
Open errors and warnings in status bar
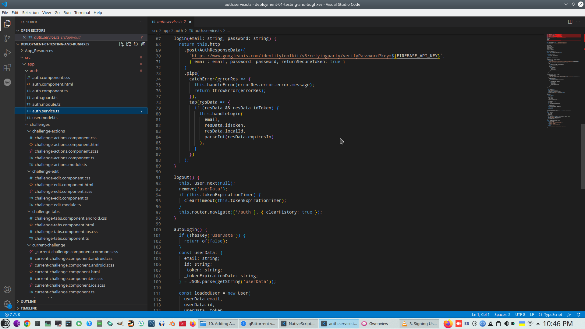[x=12, y=315]
